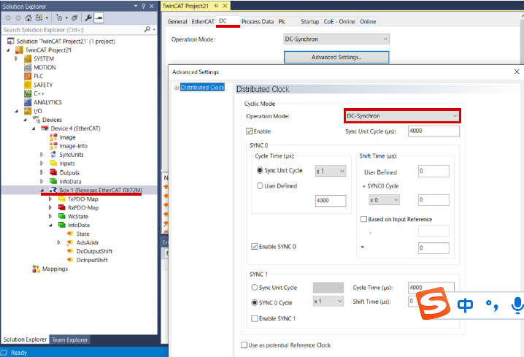Toggle the Enable SYNC 0 checkbox
The height and width of the screenshot is (357, 524).
coord(254,246)
